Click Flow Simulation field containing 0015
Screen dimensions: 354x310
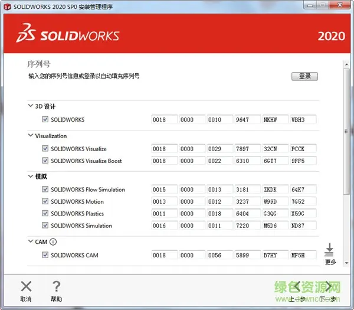coord(164,189)
